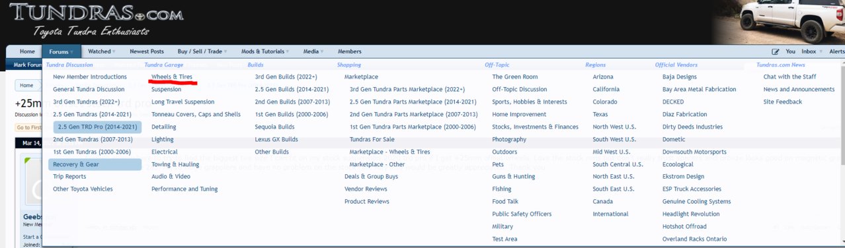Open the Home breadcrumb button
845x248 pixels.
(26, 85)
